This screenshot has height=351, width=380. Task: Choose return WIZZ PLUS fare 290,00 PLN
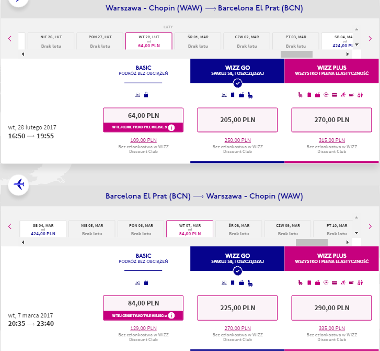coord(331,308)
